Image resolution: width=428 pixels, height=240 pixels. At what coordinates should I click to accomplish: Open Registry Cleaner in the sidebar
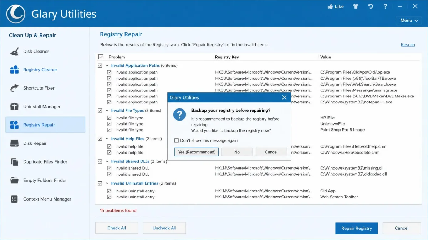click(x=40, y=70)
